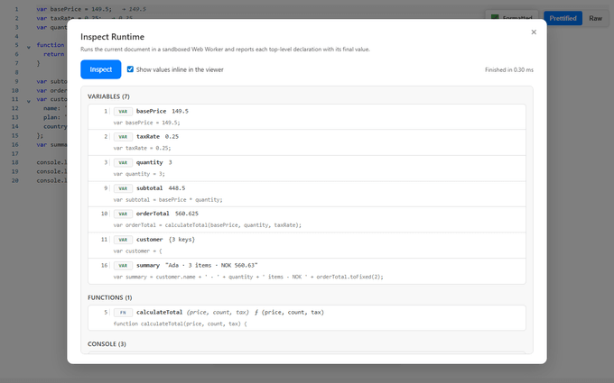Click the blue Inspect button
Screen dimensions: 614x383
pos(100,69)
